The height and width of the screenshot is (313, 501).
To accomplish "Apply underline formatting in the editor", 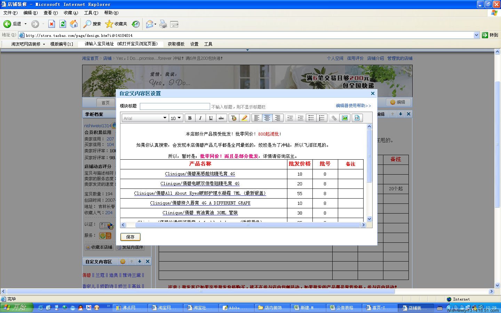I will coord(210,118).
